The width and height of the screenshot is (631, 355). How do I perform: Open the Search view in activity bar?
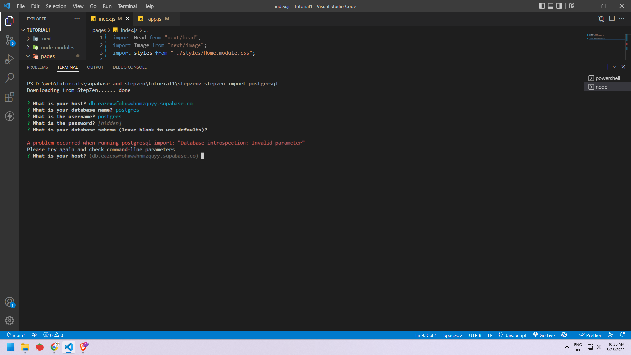pos(10,78)
